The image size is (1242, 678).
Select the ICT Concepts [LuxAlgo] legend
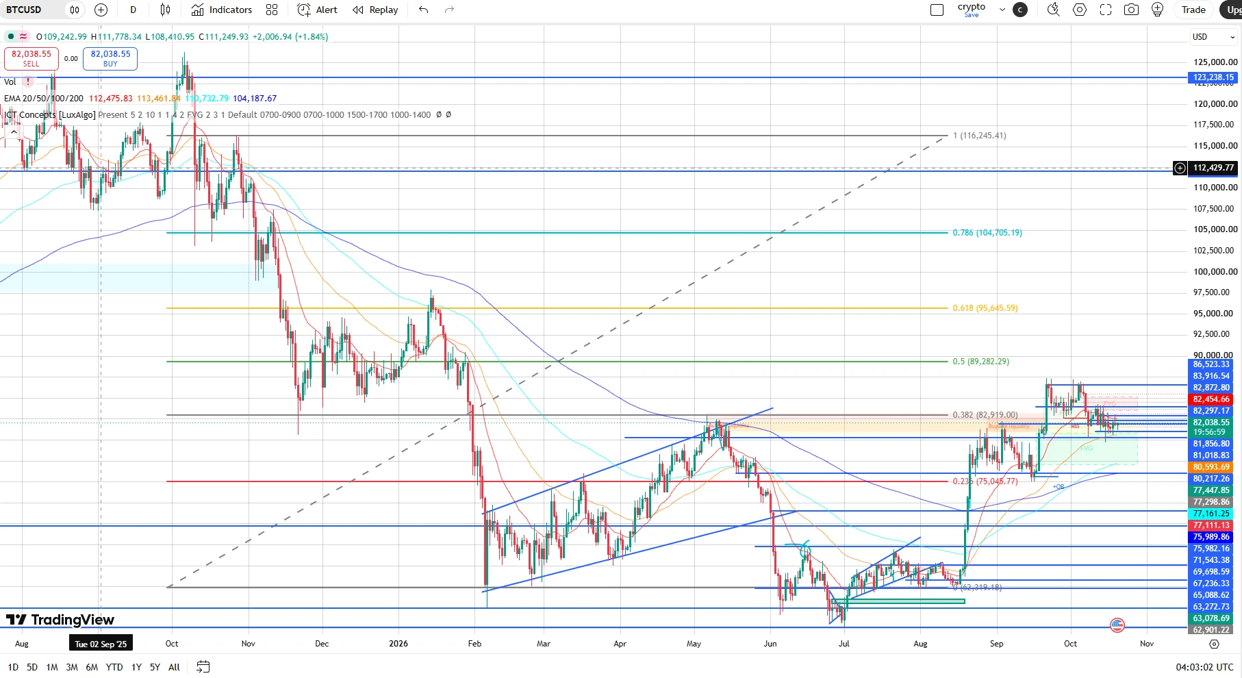pyautogui.click(x=49, y=115)
